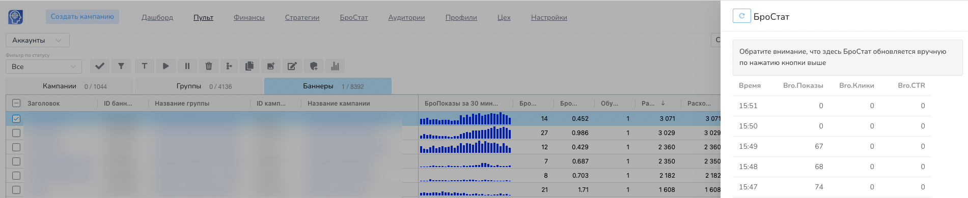This screenshot has height=198, width=968.
Task: Open the Цех section
Action: [x=504, y=17]
